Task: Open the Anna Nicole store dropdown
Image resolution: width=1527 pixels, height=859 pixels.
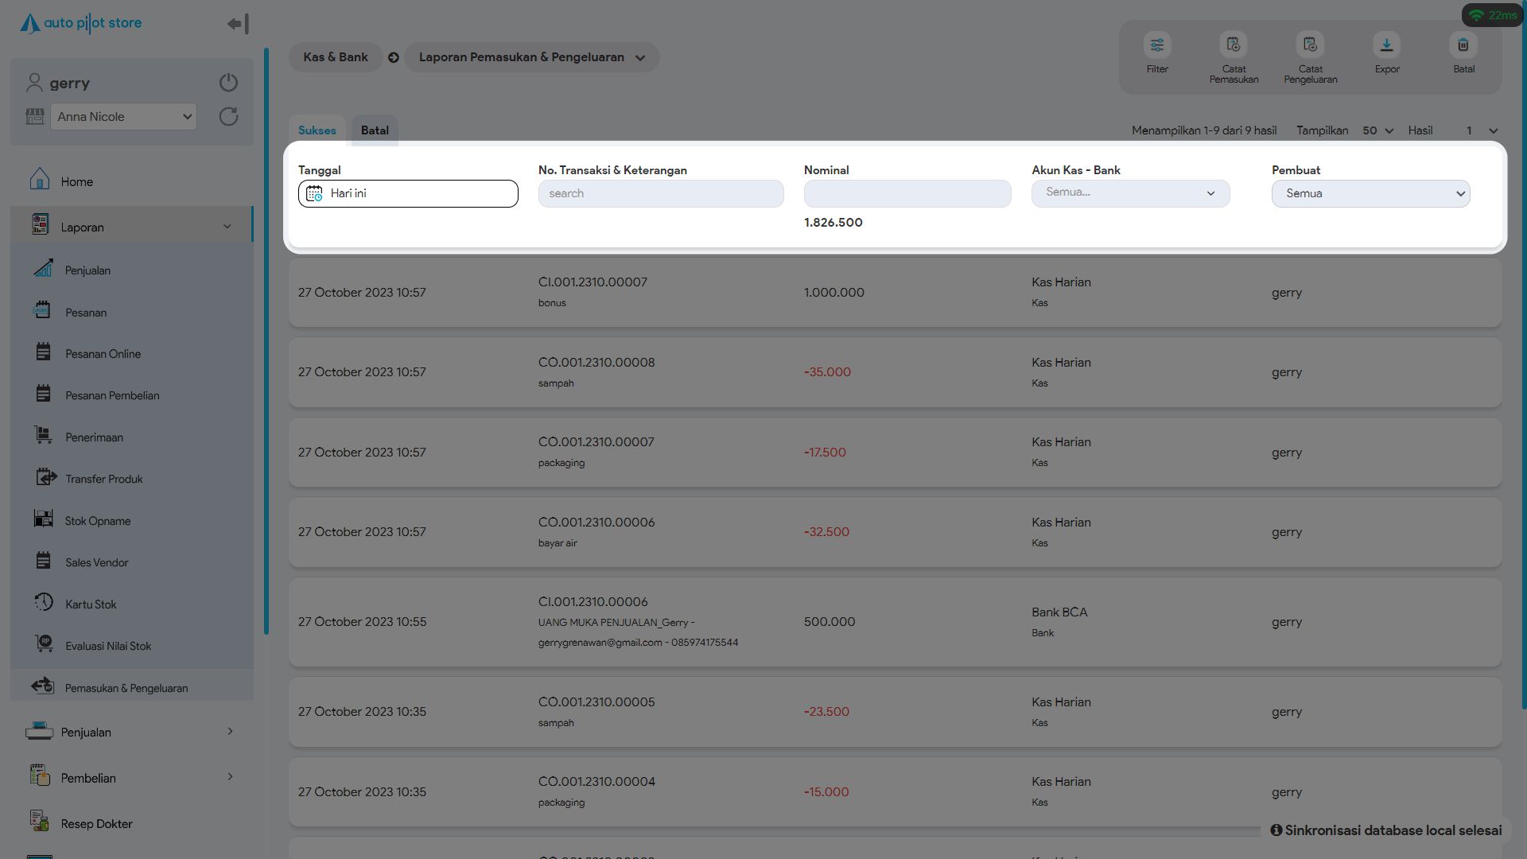Action: (123, 117)
